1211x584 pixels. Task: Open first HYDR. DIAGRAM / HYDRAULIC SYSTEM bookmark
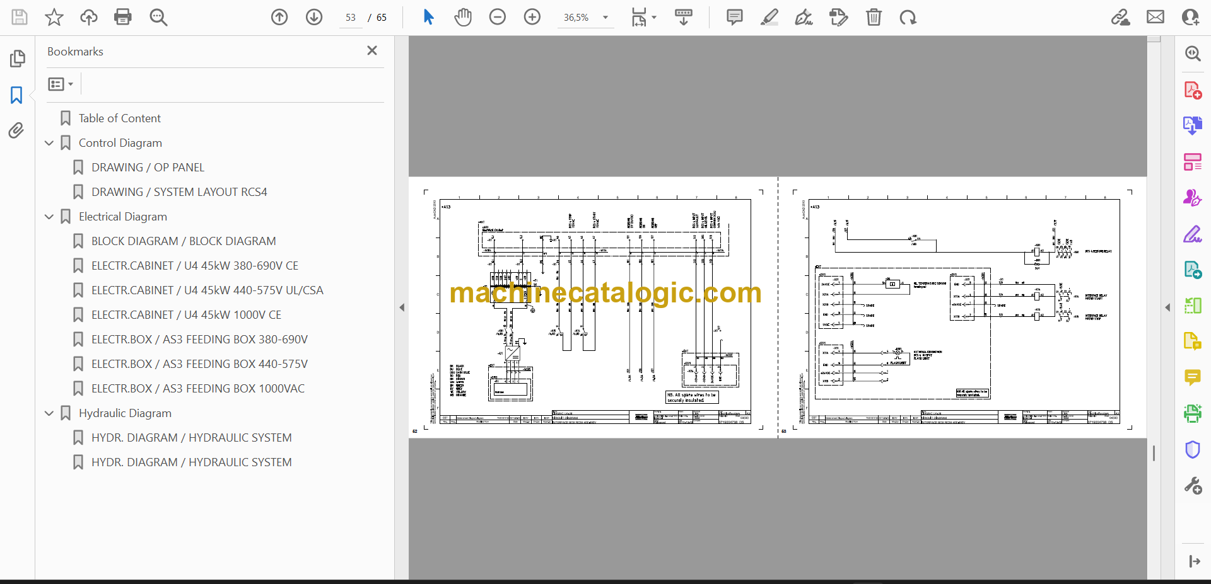tap(191, 438)
